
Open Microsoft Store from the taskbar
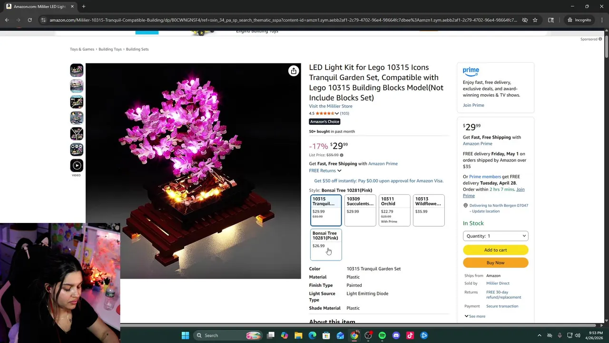pyautogui.click(x=326, y=335)
